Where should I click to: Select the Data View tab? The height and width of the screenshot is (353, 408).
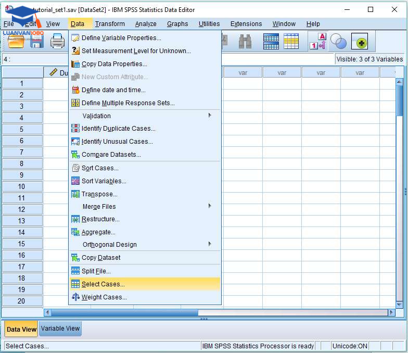click(x=21, y=329)
